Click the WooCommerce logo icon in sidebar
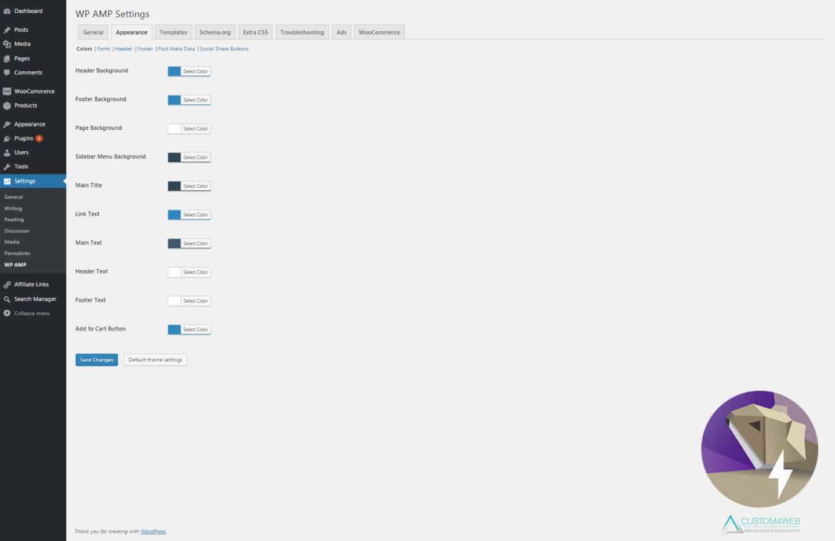 point(7,91)
